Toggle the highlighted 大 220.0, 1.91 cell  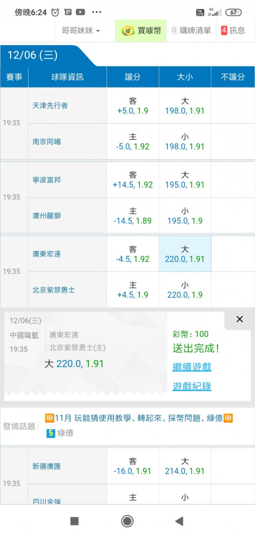(x=185, y=254)
